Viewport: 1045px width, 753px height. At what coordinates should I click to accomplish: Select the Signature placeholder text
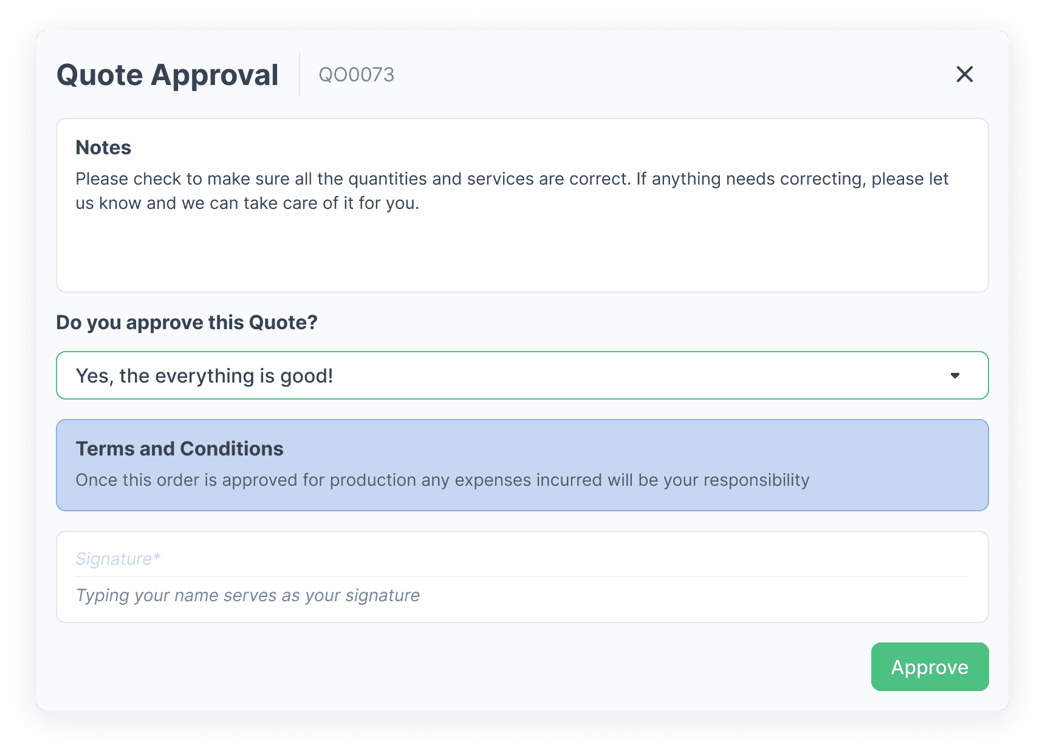point(118,558)
